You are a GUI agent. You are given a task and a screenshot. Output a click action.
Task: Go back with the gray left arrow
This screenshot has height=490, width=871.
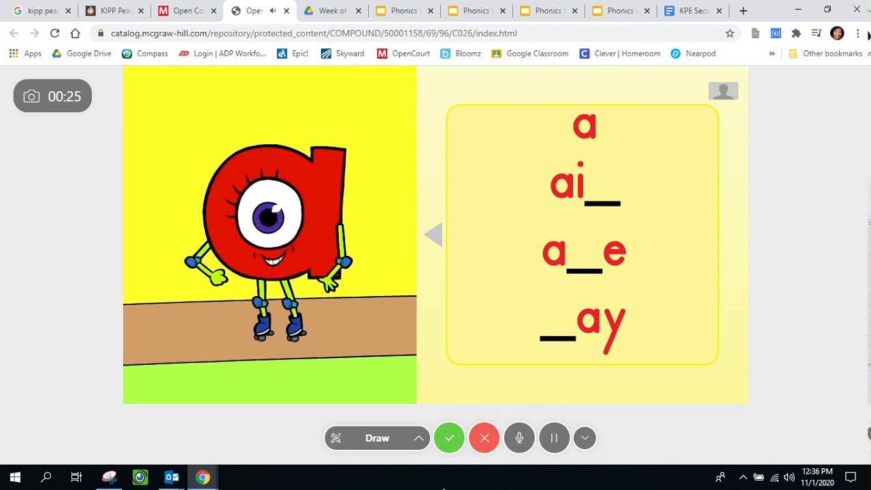(433, 235)
